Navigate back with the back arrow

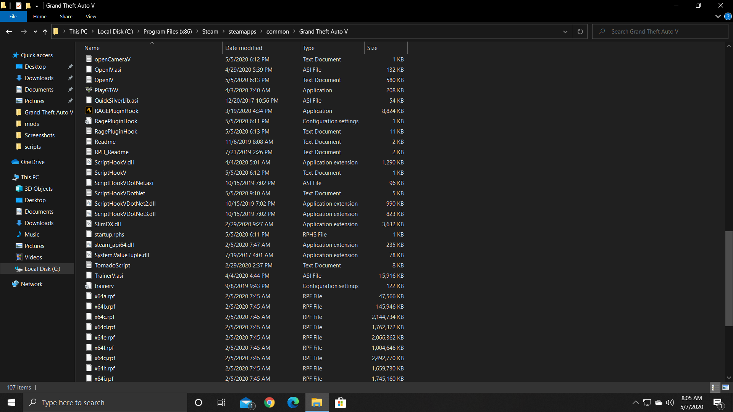pyautogui.click(x=9, y=32)
